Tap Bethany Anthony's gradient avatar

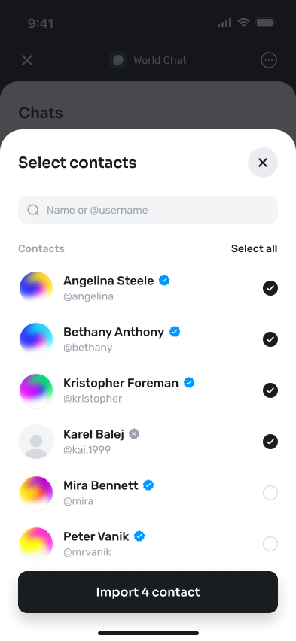point(36,339)
